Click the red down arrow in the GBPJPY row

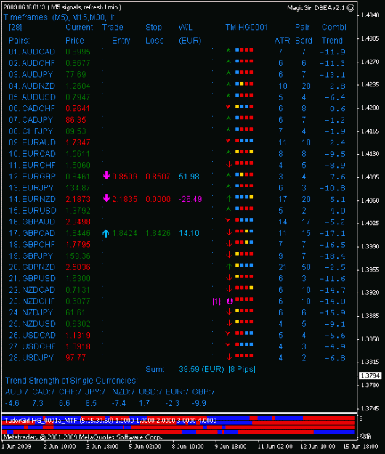coord(229,255)
